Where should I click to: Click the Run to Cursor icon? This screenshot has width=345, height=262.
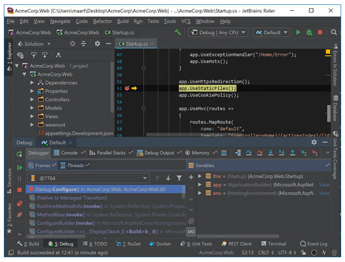(304, 153)
